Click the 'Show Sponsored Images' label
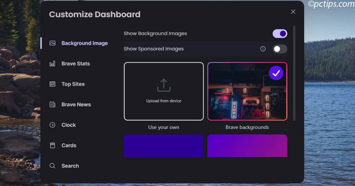 (154, 49)
